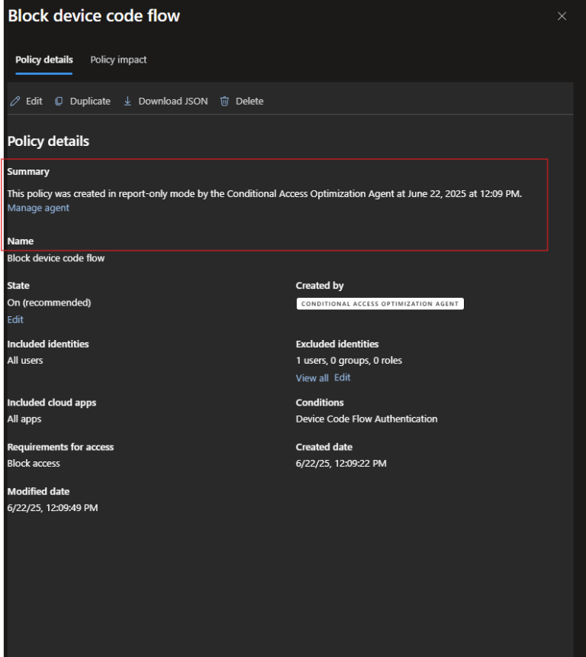Select Download JSON from the command bar
This screenshot has width=586, height=657.
pyautogui.click(x=172, y=100)
